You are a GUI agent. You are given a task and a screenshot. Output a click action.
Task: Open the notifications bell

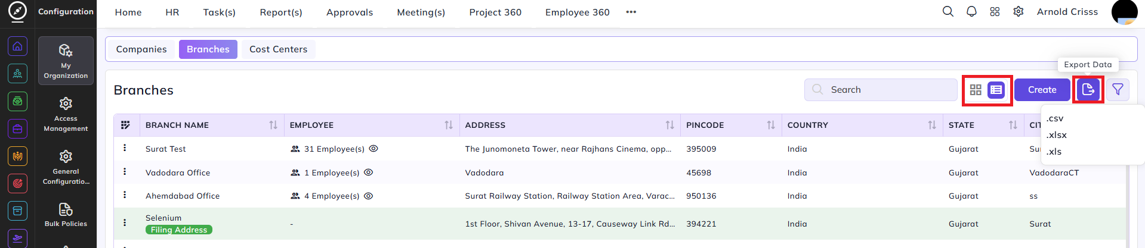971,11
